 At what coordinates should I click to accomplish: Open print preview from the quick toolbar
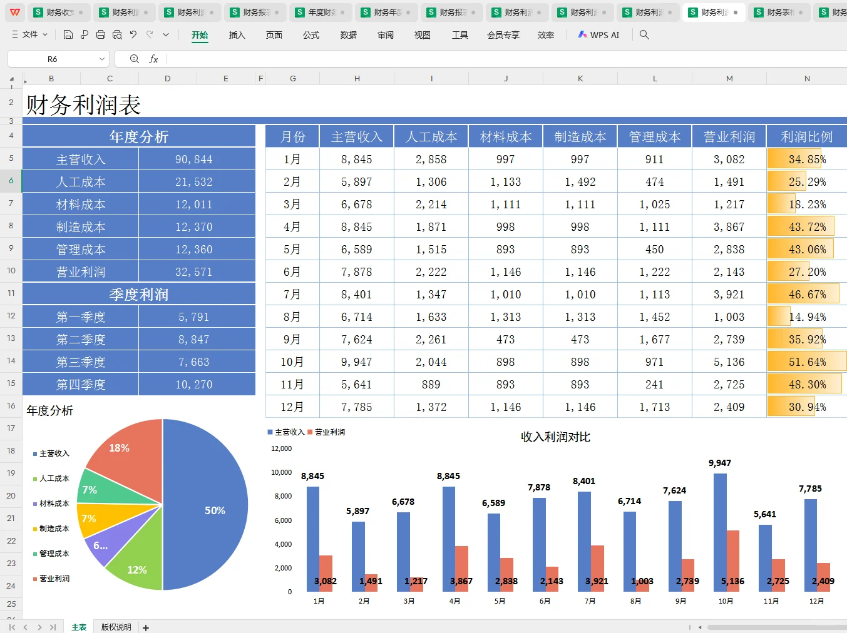116,35
